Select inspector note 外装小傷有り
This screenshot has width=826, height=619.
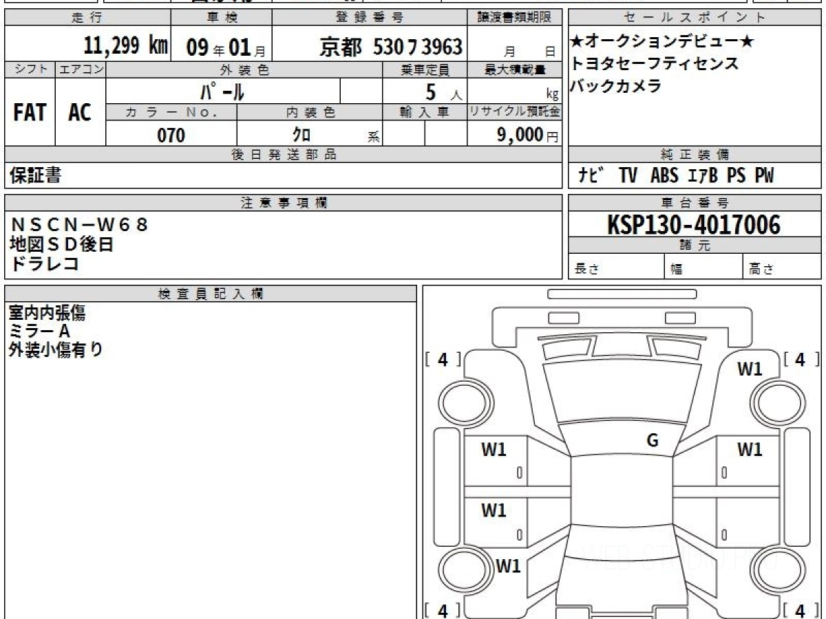coord(56,350)
